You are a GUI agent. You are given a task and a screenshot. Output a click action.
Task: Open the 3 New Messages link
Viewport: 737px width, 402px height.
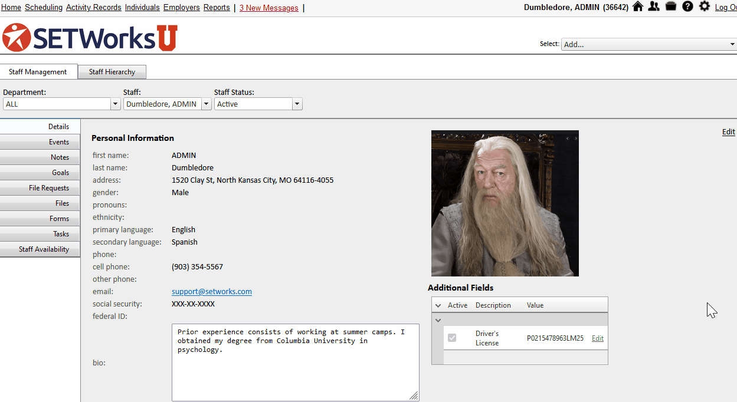tap(269, 8)
